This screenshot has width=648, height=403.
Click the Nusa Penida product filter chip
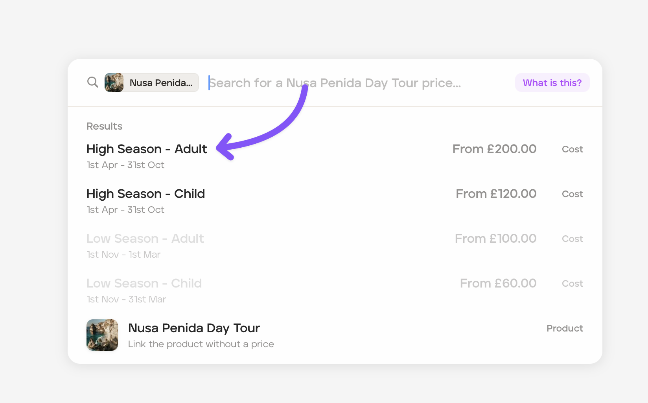pos(161,82)
